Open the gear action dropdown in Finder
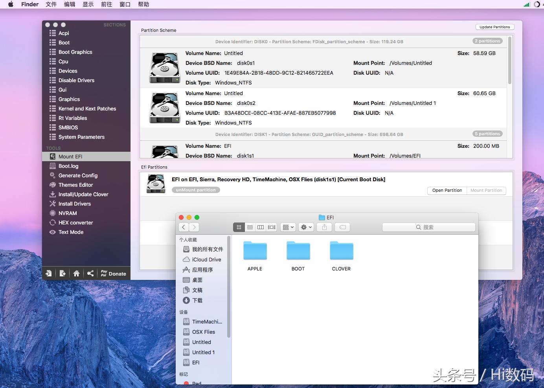 (x=306, y=227)
